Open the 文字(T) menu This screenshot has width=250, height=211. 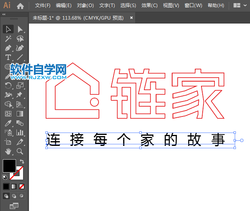[x=107, y=5]
